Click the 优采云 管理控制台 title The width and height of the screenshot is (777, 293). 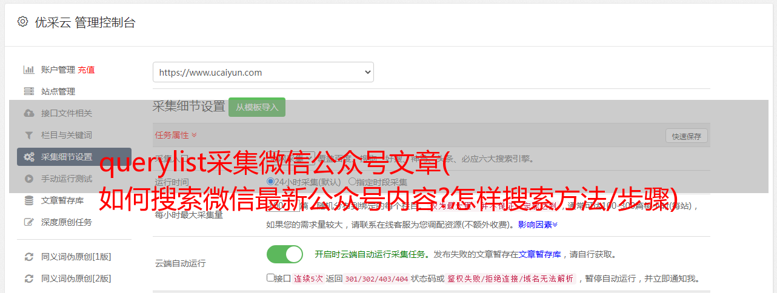(x=85, y=22)
